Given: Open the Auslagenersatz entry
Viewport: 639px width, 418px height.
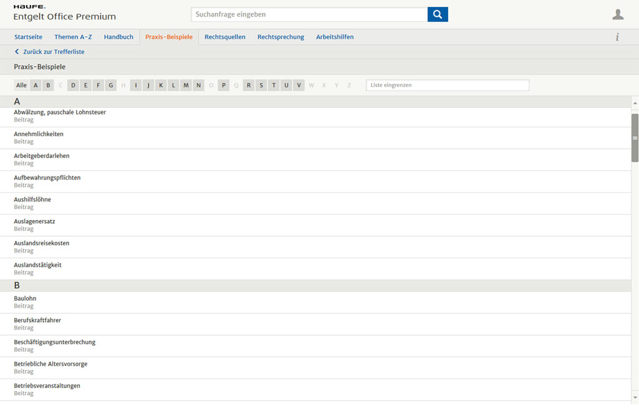Looking at the screenshot, I should (x=315, y=225).
